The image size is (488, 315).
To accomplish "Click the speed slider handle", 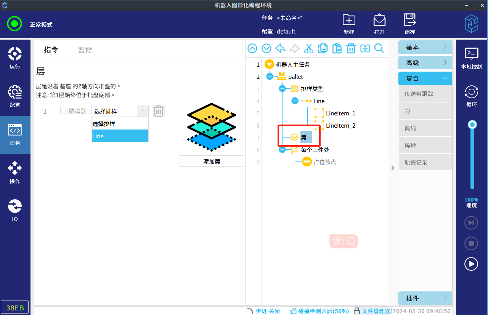I will [472, 125].
